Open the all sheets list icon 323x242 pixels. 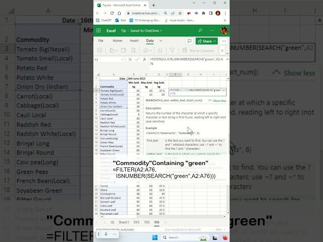coord(113,222)
